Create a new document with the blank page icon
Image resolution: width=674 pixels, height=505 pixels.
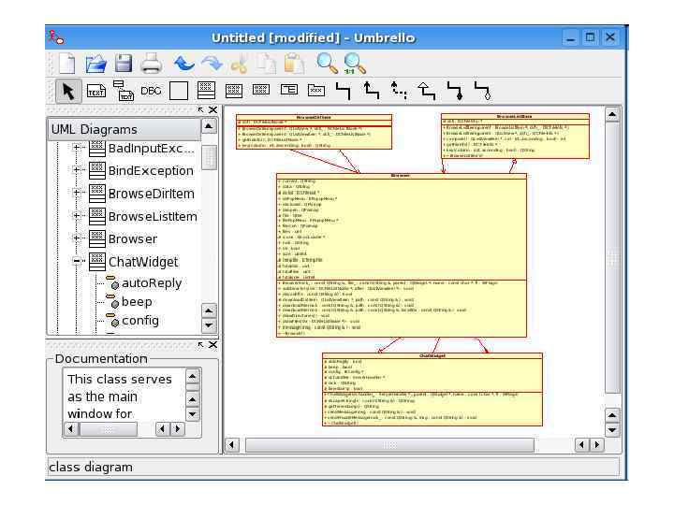(x=66, y=64)
